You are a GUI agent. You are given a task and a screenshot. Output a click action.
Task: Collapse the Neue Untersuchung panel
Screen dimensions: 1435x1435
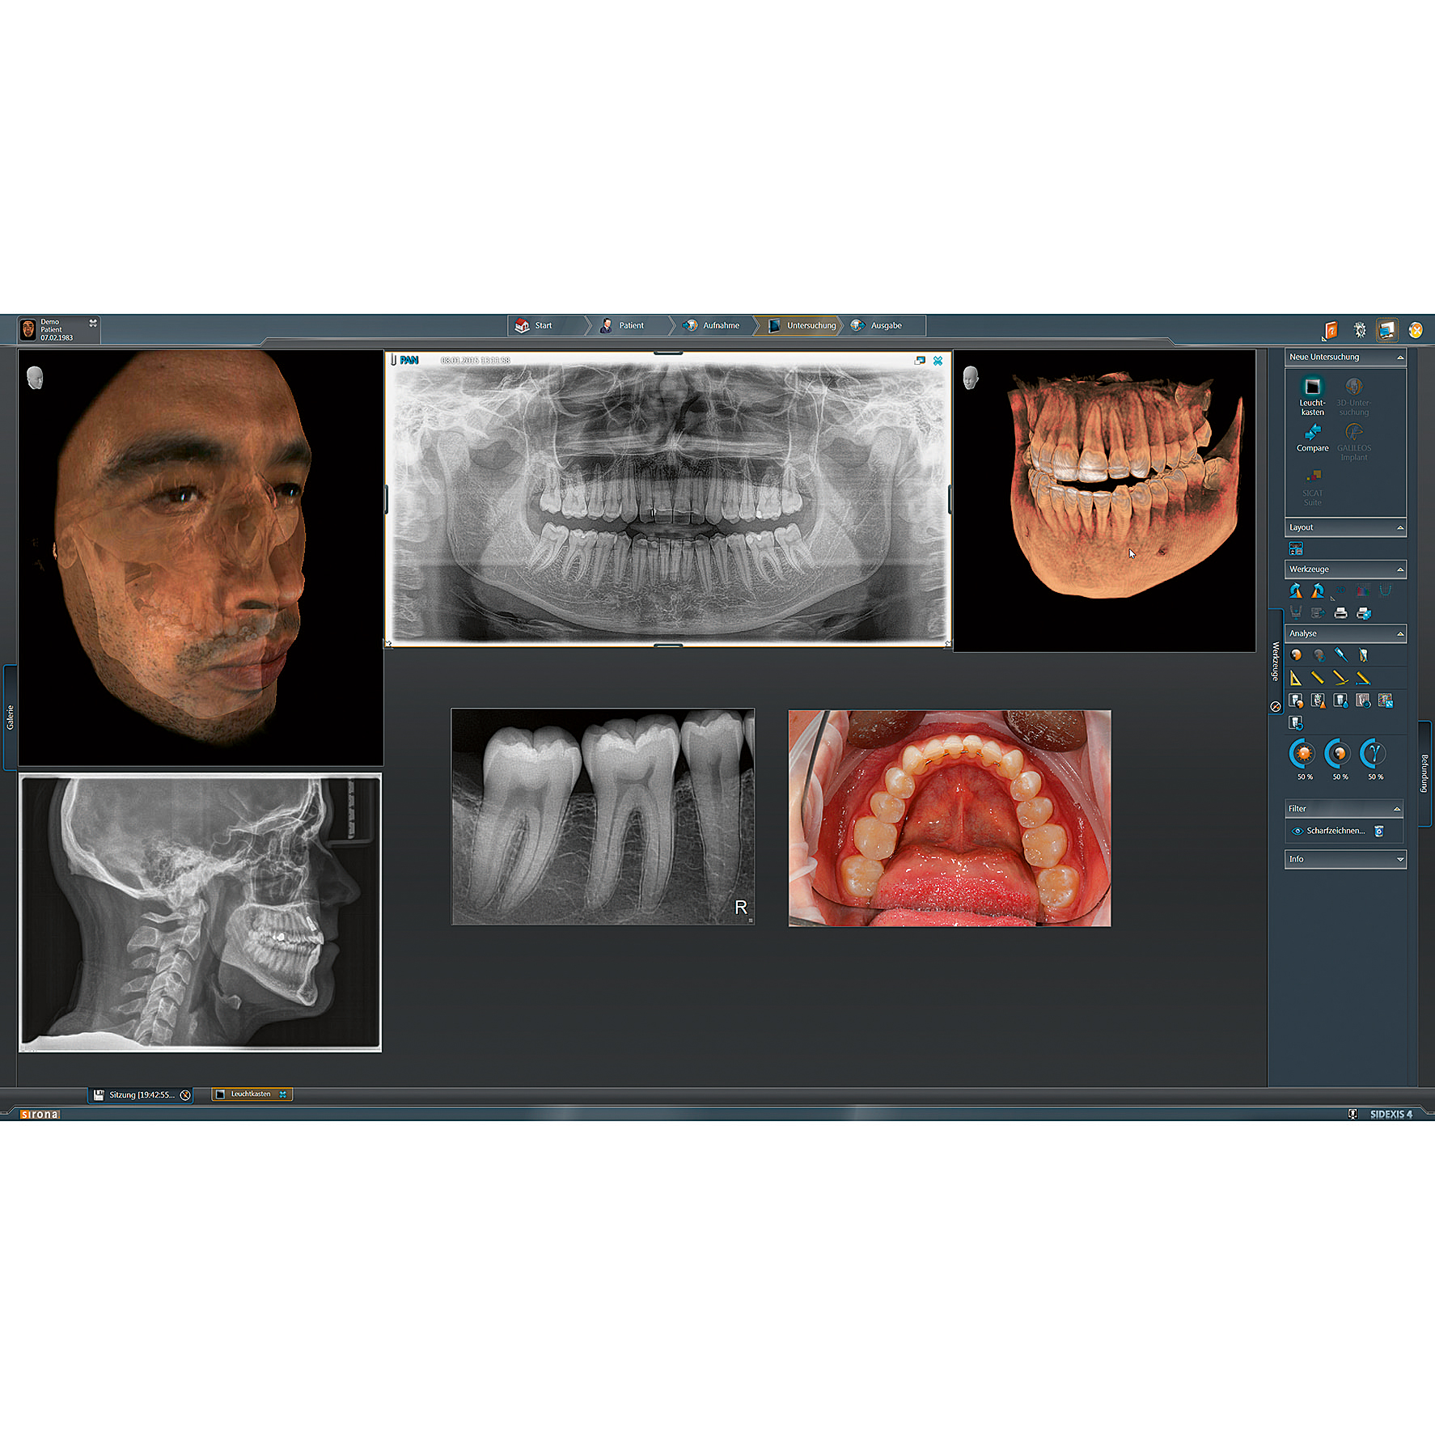[1400, 357]
